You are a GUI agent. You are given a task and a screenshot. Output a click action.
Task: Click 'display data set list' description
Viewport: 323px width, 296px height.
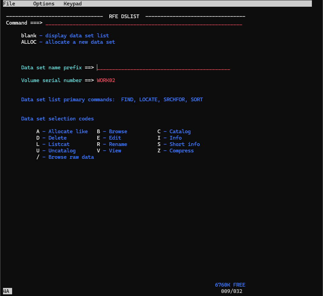coord(77,36)
